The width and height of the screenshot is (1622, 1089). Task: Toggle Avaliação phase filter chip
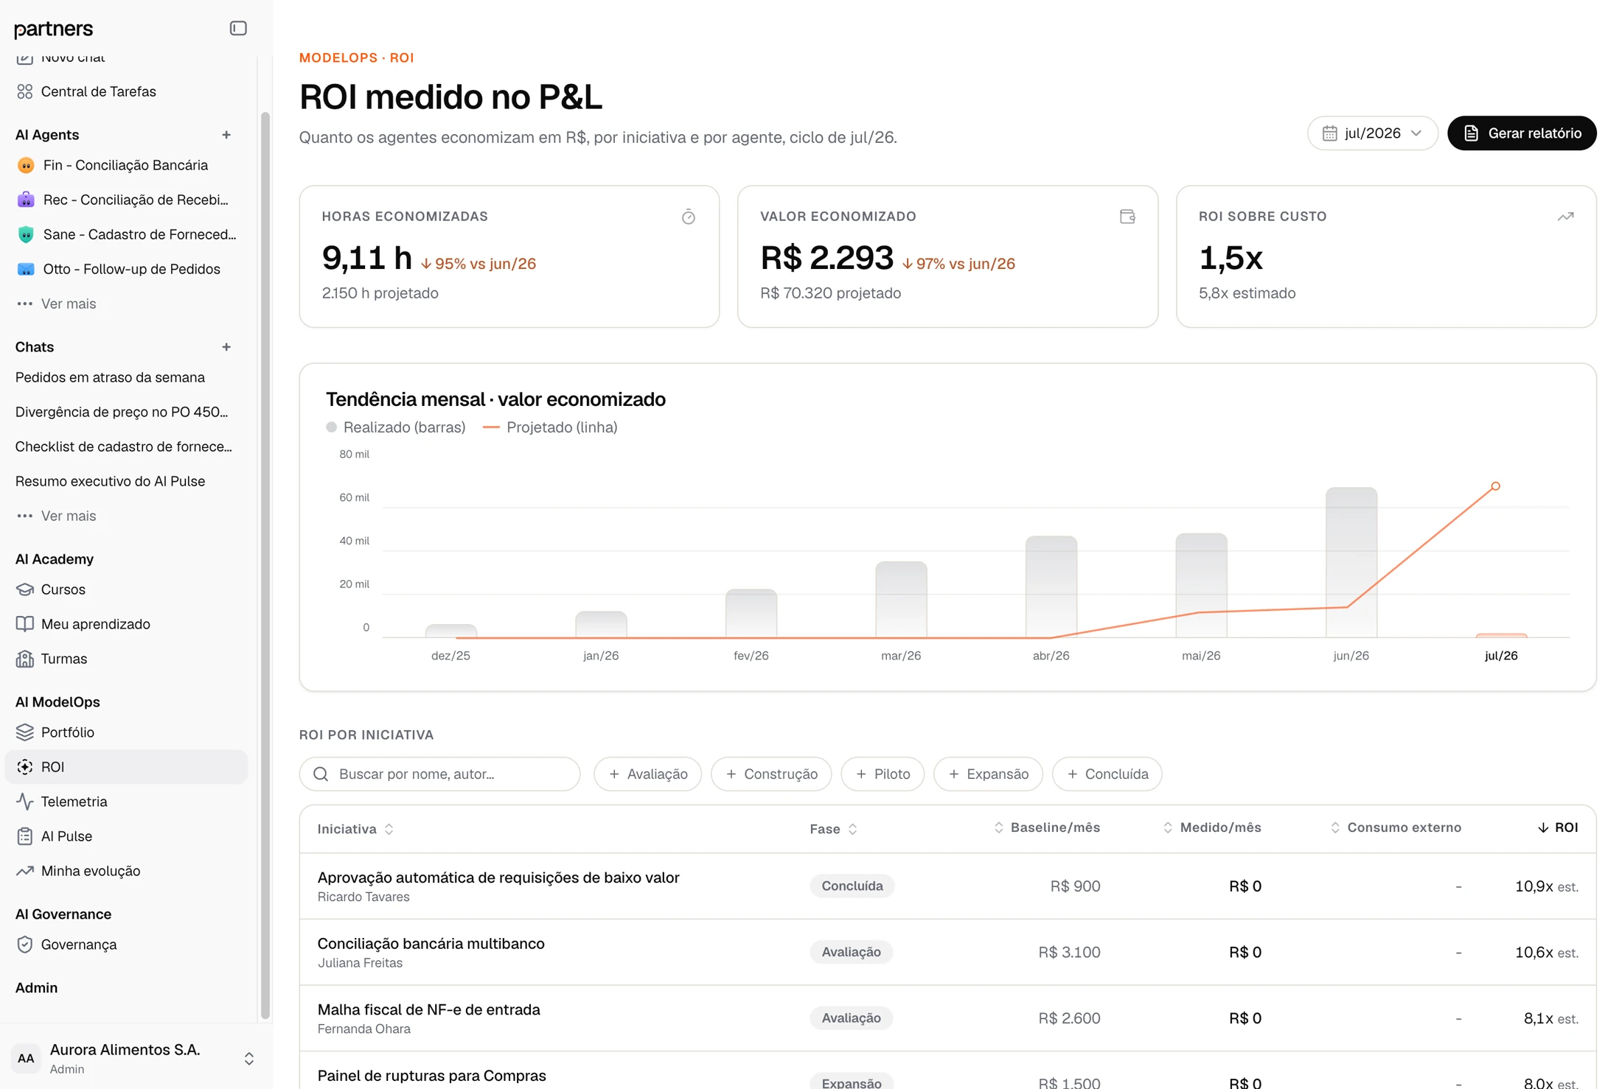tap(647, 774)
